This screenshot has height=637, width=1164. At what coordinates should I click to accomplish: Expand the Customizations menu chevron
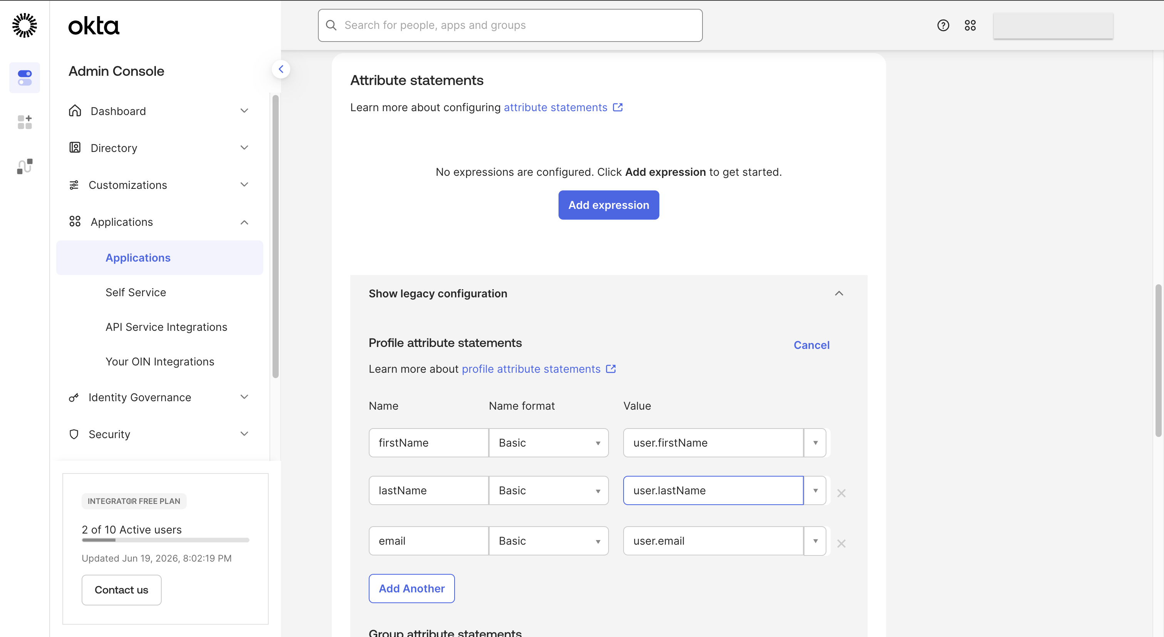pyautogui.click(x=244, y=185)
